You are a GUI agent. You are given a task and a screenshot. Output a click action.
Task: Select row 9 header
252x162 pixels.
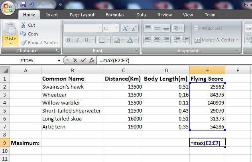pyautogui.click(x=5, y=143)
